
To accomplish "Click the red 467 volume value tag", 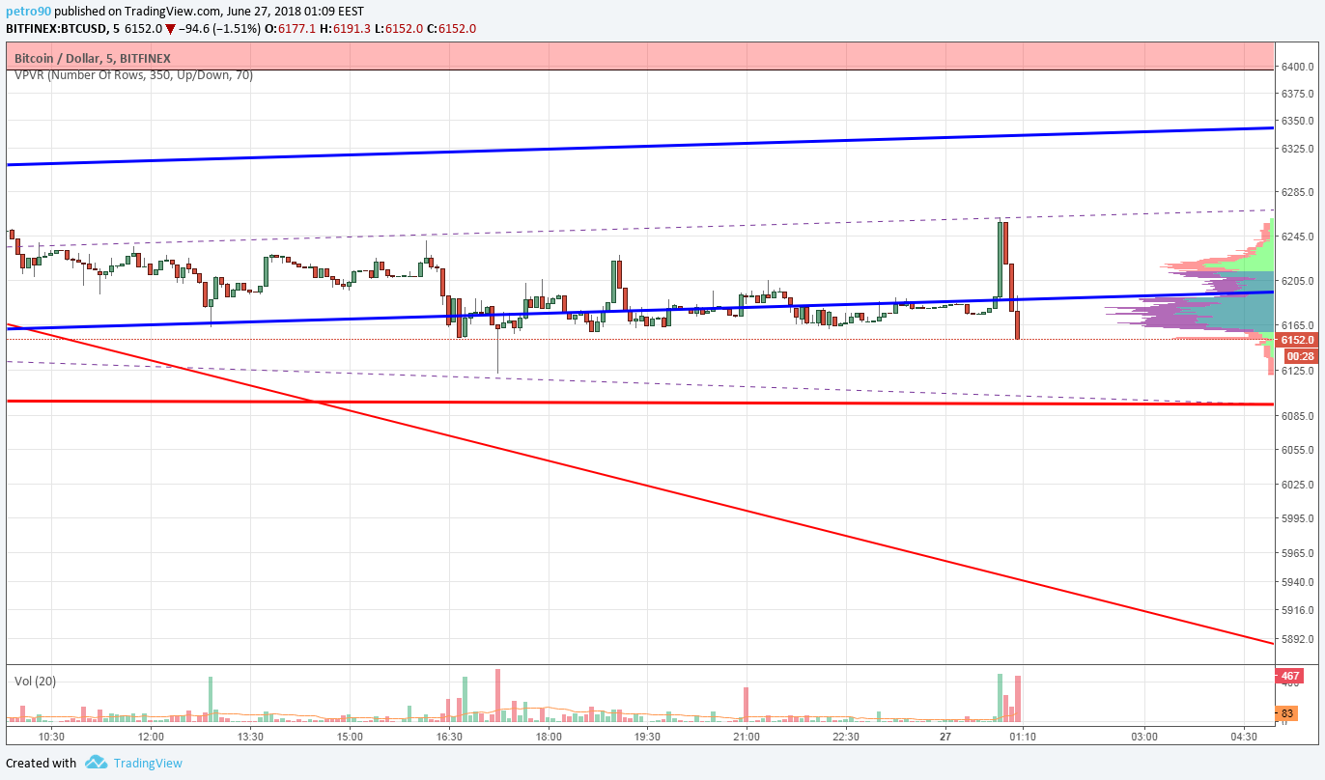I will [1288, 676].
